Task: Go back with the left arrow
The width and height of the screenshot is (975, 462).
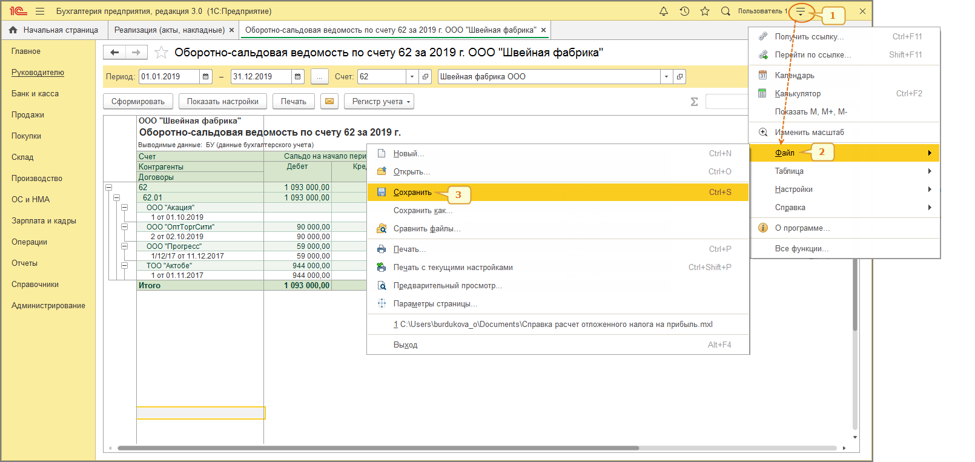Action: (x=114, y=52)
